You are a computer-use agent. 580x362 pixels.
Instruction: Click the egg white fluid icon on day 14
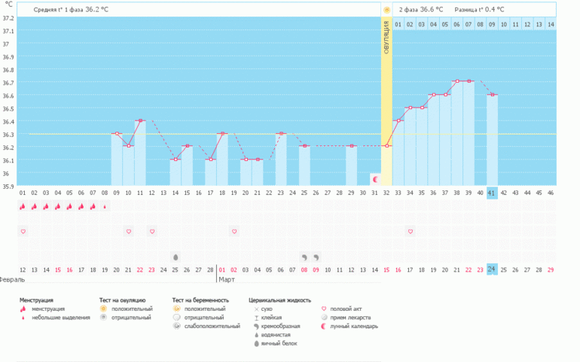tap(176, 257)
